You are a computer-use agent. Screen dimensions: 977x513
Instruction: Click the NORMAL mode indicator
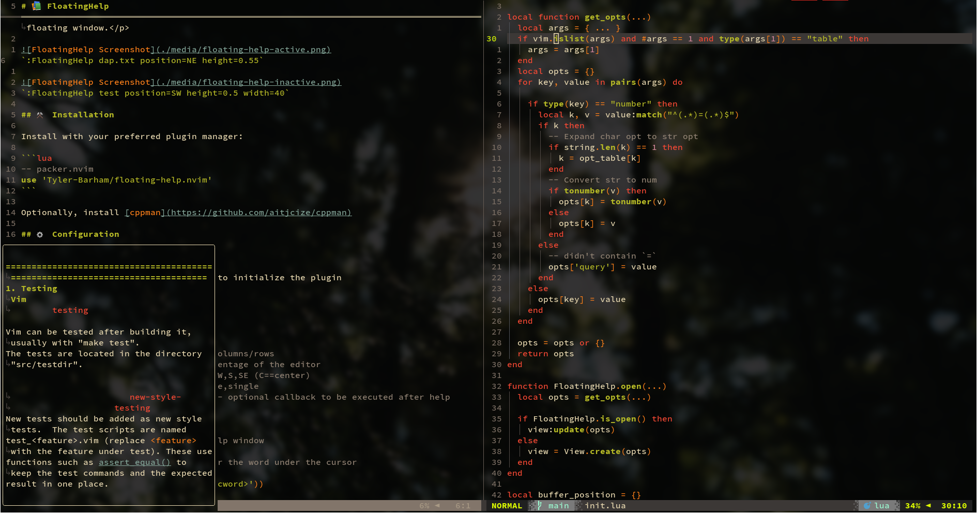507,506
